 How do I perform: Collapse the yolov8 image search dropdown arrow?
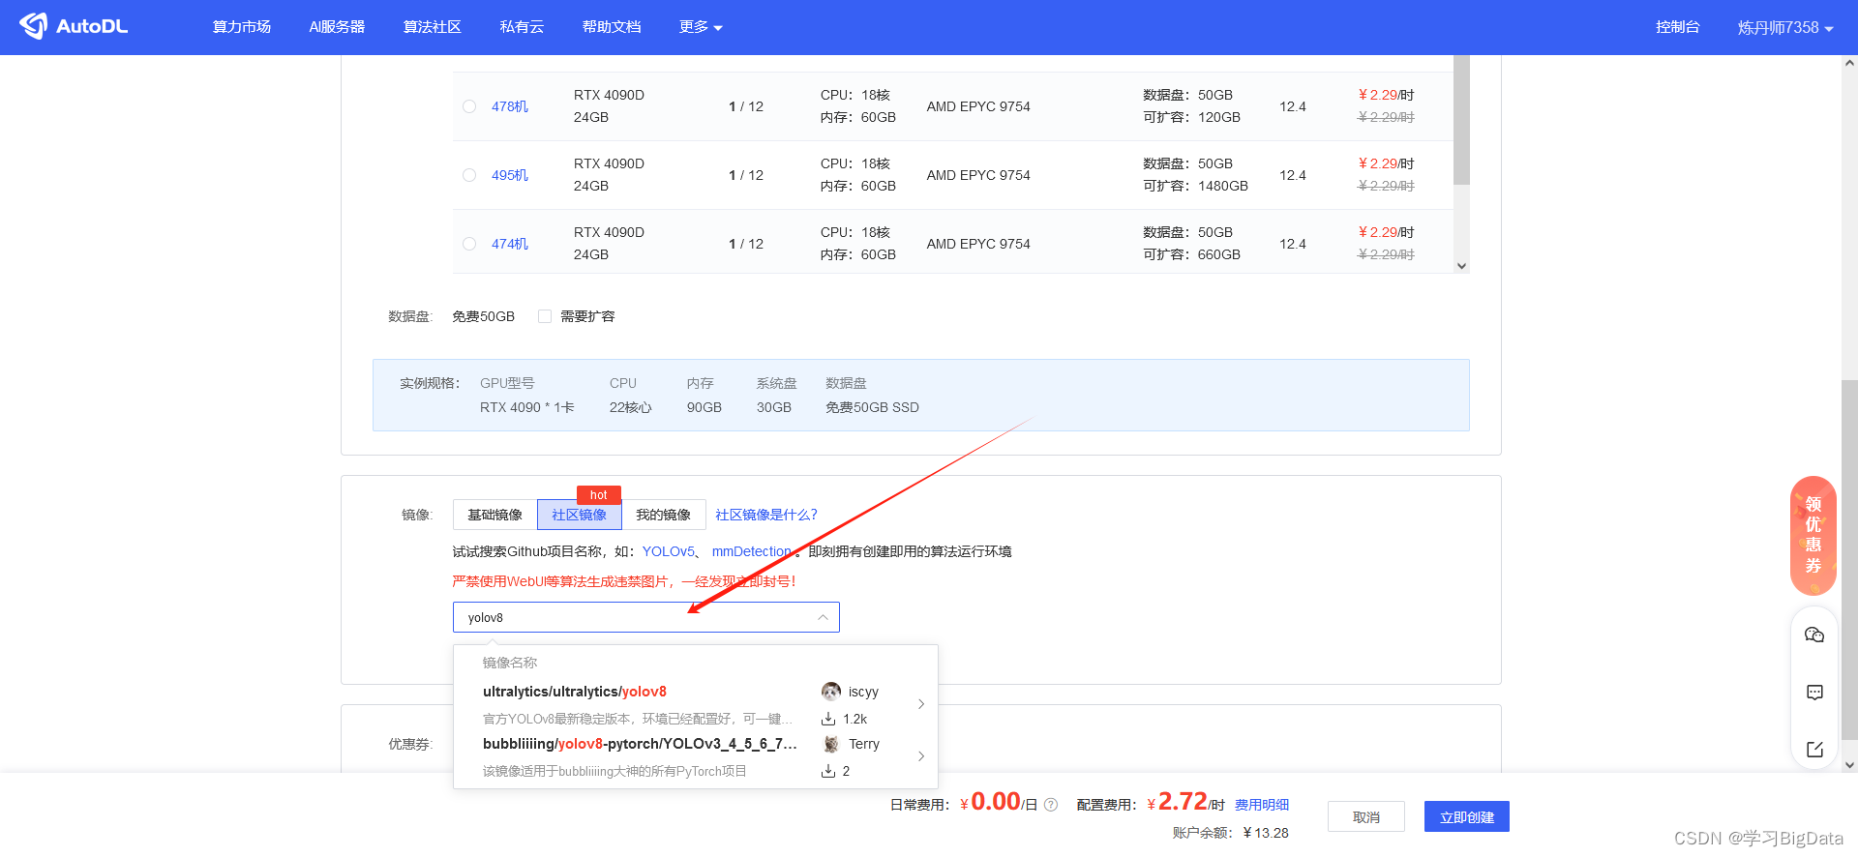823,617
